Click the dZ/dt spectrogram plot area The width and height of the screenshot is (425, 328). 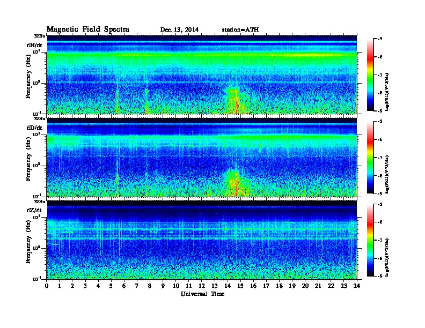point(202,240)
